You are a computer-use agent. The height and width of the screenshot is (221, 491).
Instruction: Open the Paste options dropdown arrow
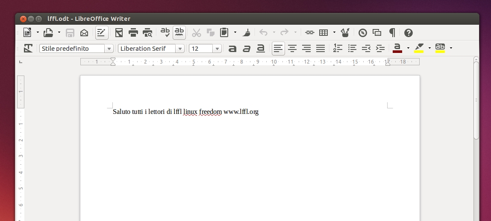pyautogui.click(x=235, y=32)
